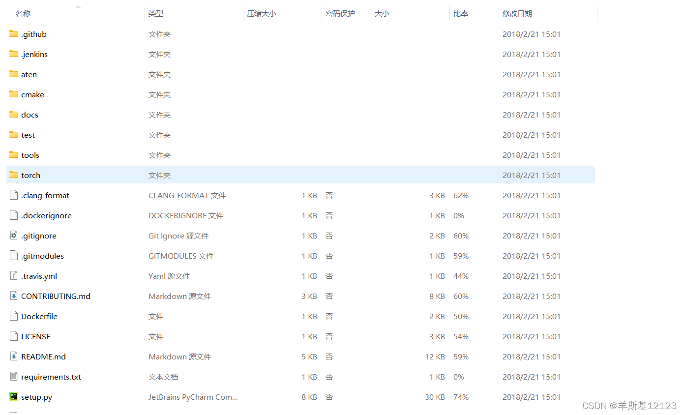Viewport: 684px width, 415px height.
Task: Click the JetBrains PyCharm Com... type cell
Action: (193, 397)
